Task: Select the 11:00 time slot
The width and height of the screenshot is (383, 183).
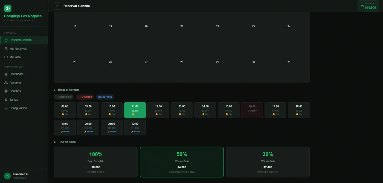Action: 135,110
